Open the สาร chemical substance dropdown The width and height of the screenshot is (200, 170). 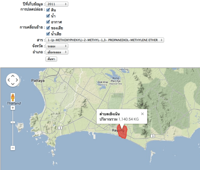click(105, 40)
